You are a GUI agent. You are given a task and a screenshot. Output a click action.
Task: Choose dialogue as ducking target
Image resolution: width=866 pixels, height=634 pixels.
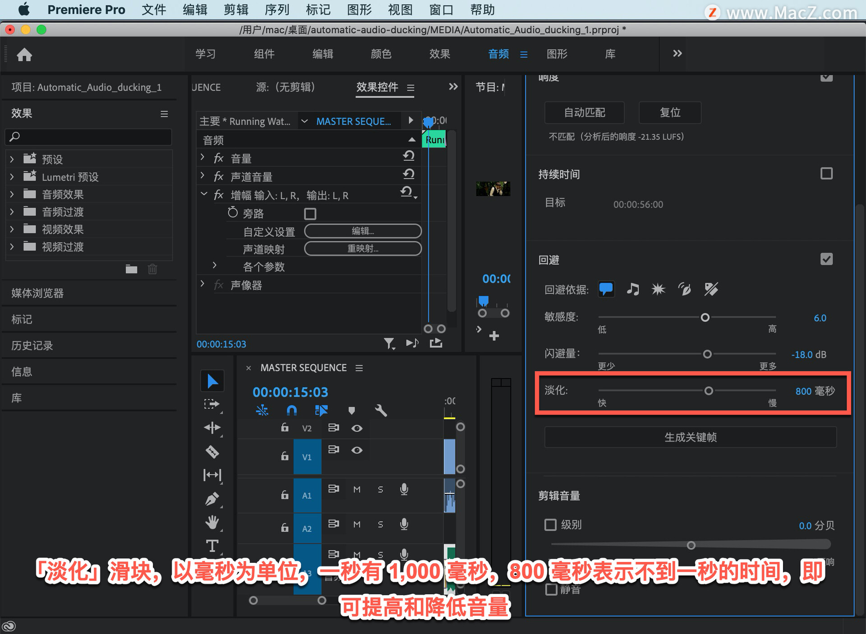tap(606, 289)
